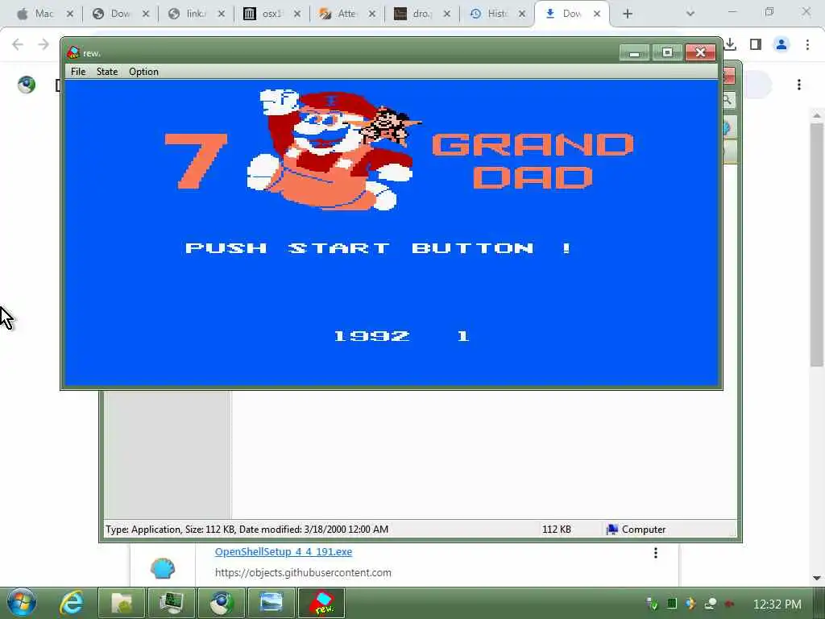This screenshot has height=619, width=825.
Task: Click the red arrow tray icon
Action: tap(729, 604)
